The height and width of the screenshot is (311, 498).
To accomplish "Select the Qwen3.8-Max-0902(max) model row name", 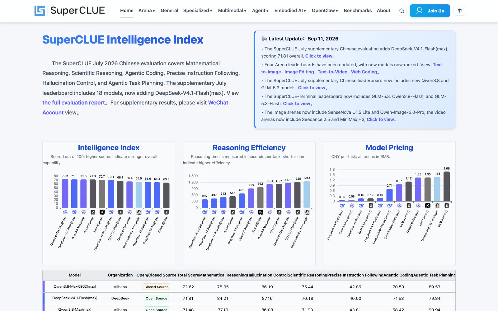I will 75,287.
